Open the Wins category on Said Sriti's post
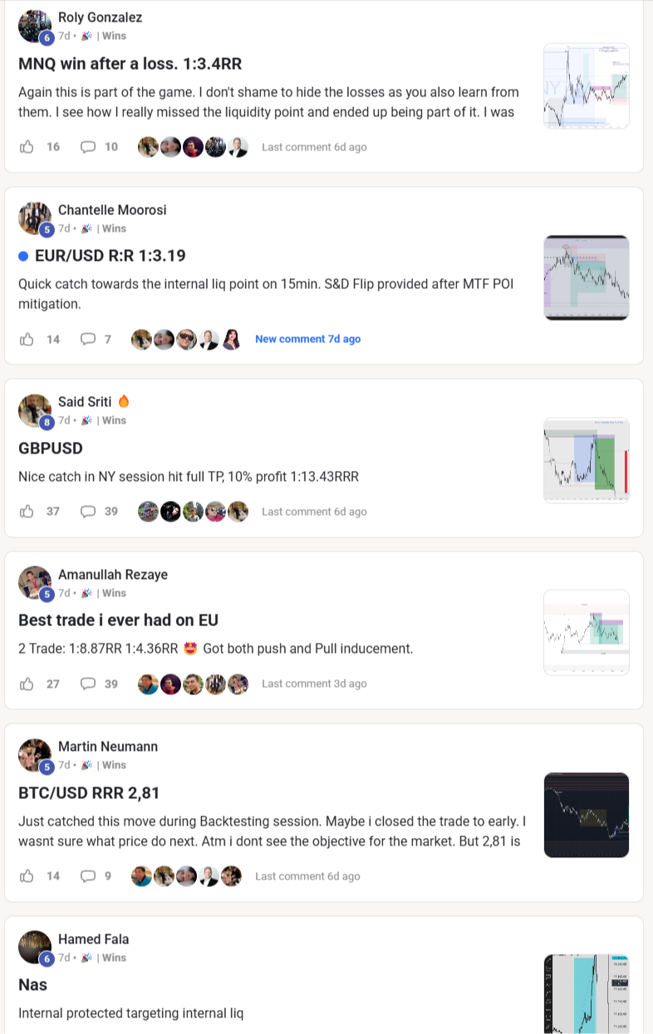The image size is (653, 1034). (114, 420)
